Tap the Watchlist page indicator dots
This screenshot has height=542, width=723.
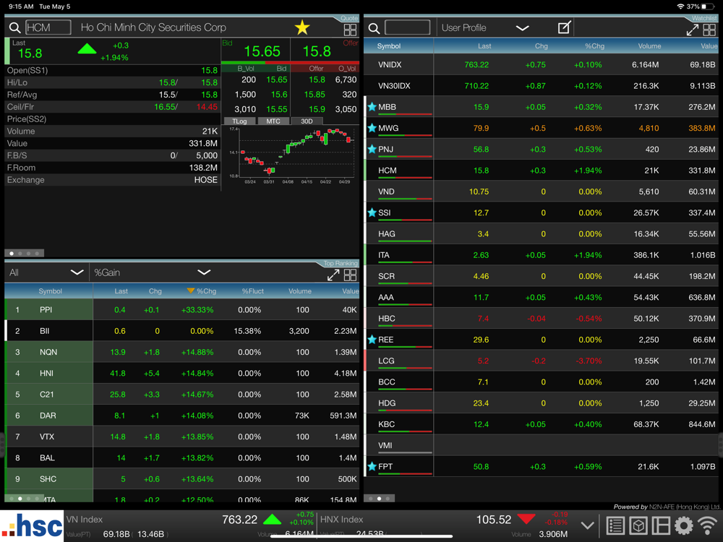click(379, 498)
